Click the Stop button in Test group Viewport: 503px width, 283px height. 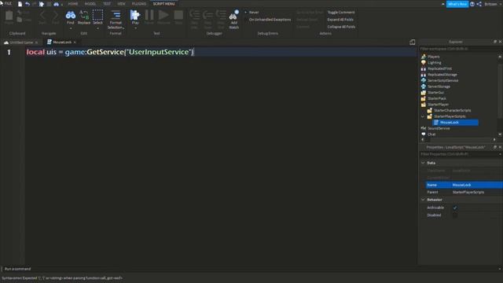pyautogui.click(x=178, y=15)
